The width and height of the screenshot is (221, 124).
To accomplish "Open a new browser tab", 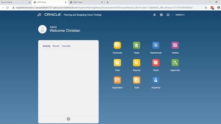I will click(107, 2).
